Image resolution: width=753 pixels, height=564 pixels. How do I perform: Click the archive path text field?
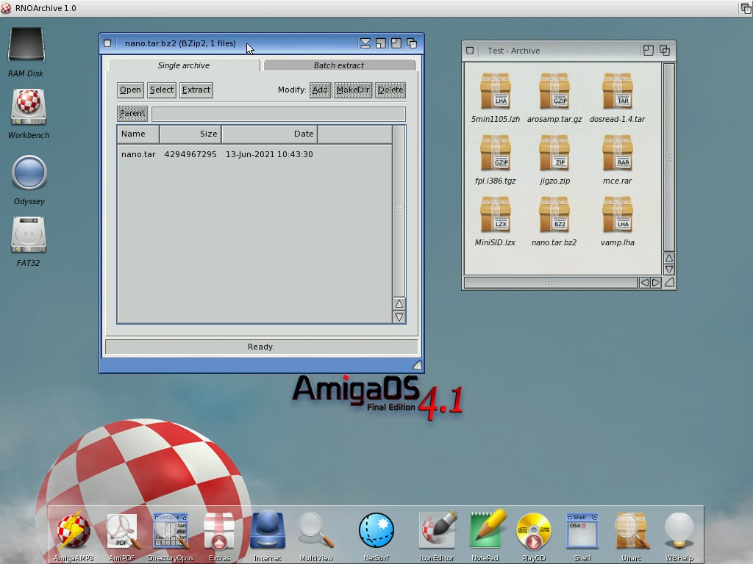(278, 114)
